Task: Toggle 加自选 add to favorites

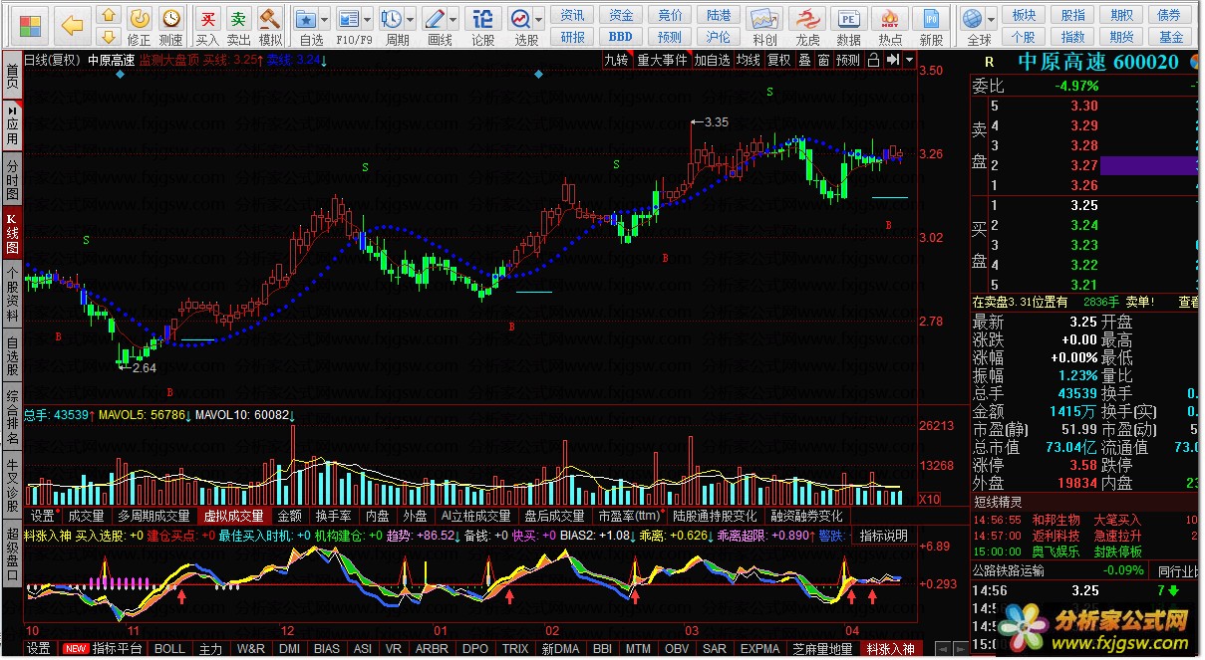Action: click(x=712, y=60)
